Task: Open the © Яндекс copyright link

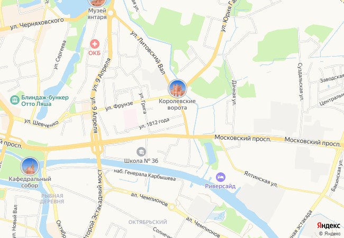Action: (330, 234)
